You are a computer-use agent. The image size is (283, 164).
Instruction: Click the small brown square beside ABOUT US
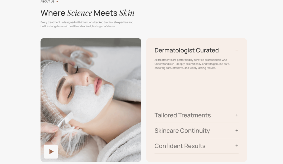pos(57,1)
